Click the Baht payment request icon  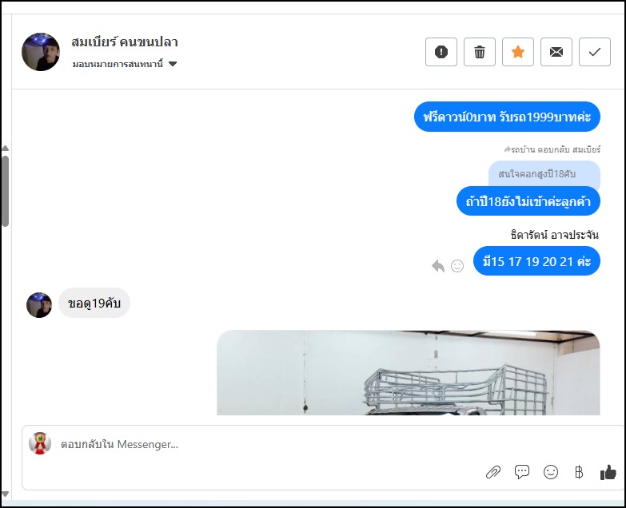pos(579,472)
